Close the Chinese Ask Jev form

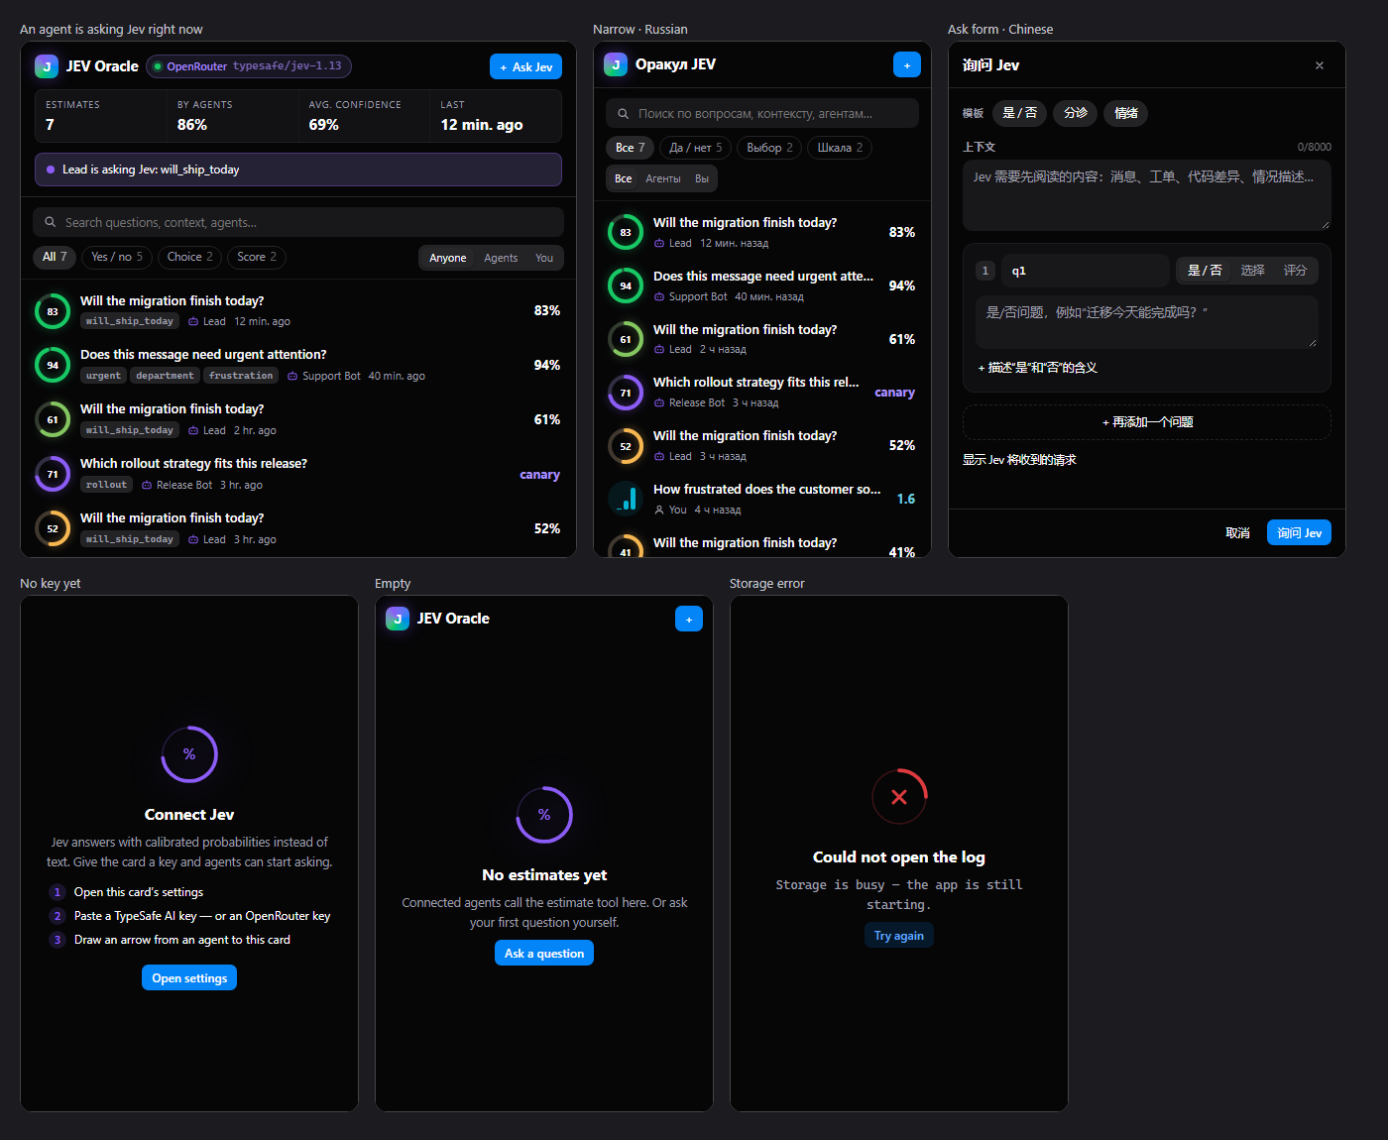coord(1319,65)
